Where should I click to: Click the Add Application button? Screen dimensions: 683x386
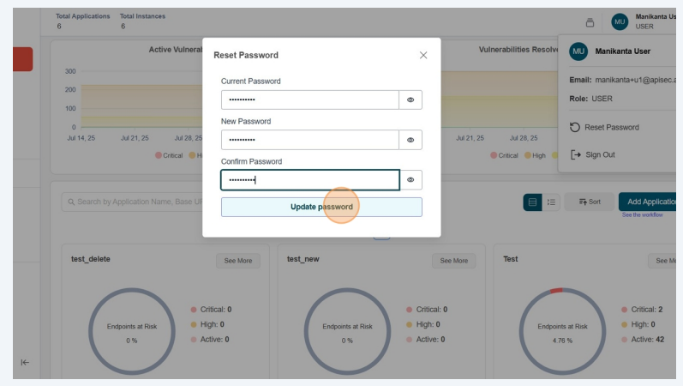point(650,202)
